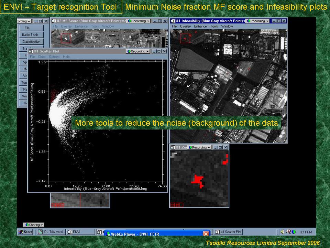The width and height of the screenshot is (330, 248).
Task: Open Window menu in #2 MF Score window
Action: [x=108, y=27]
